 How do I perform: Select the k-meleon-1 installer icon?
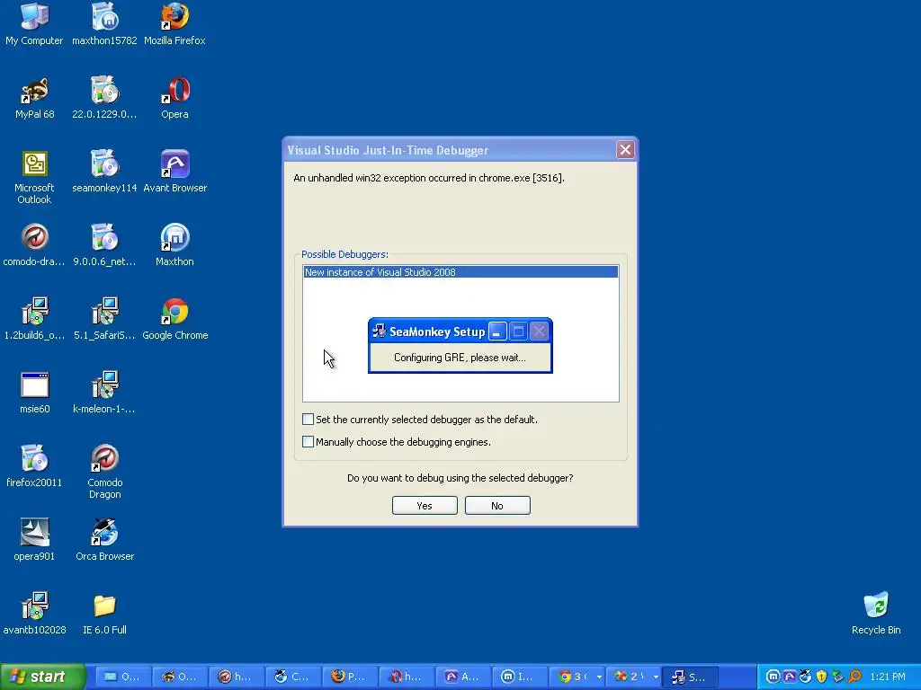point(104,392)
